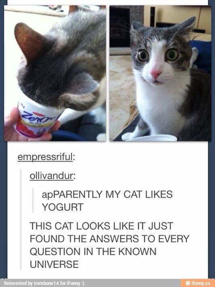Screen dimensions: 215x287
Task: Open the ollivandur username link
Action: pos(52,176)
